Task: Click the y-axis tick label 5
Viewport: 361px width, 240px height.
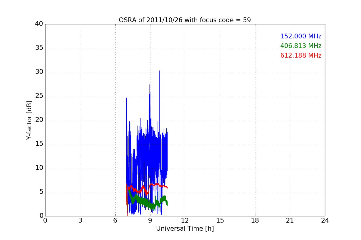Action: (x=41, y=192)
